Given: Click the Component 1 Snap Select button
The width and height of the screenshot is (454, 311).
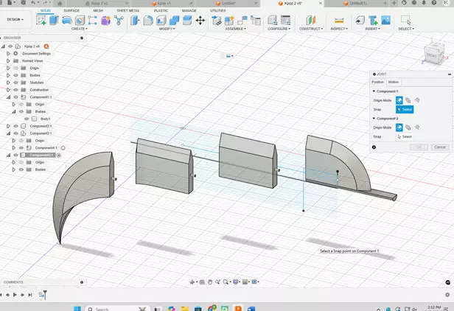Looking at the screenshot, I should (405, 110).
